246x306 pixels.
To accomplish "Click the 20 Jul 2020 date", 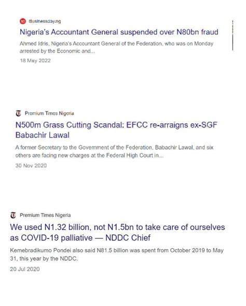I will [25, 269].
